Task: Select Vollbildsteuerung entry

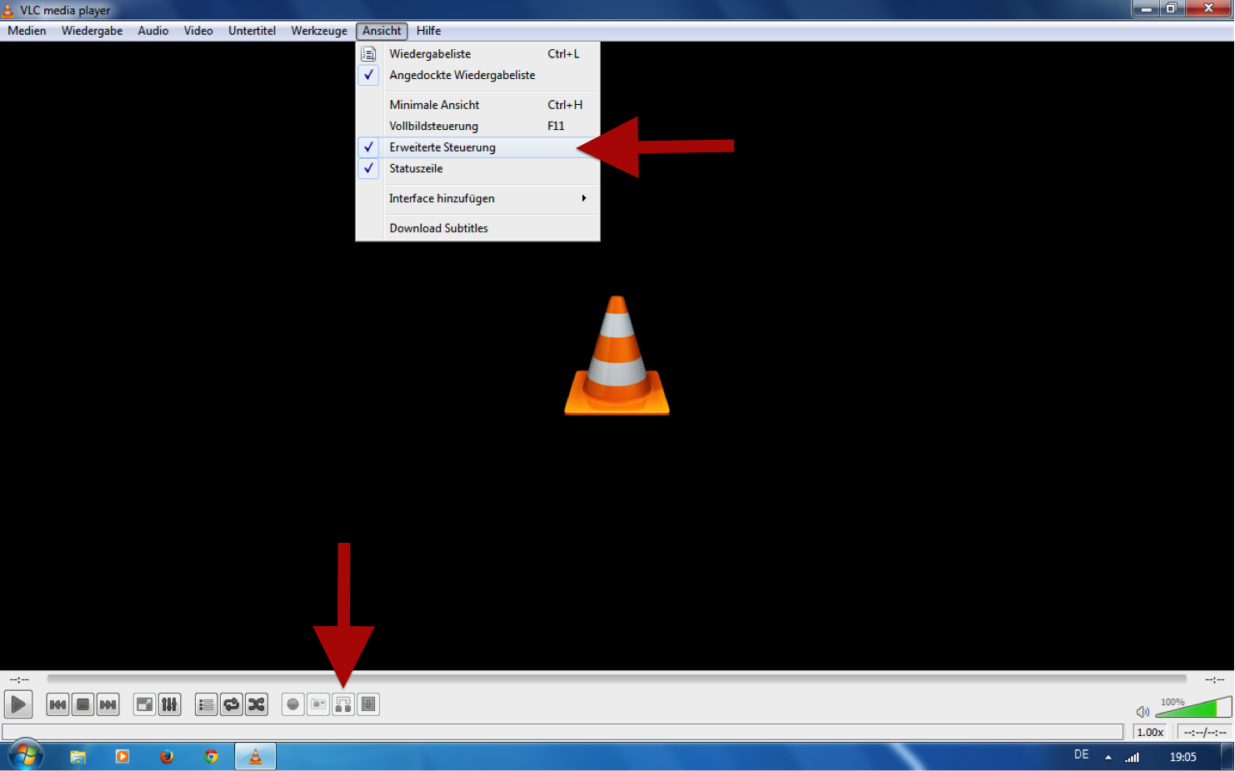Action: pyautogui.click(x=477, y=126)
